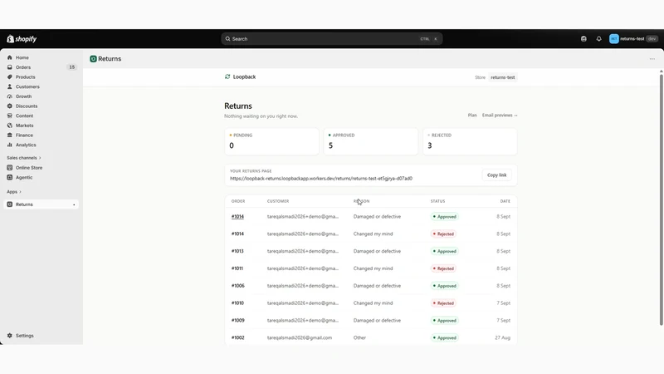Click order #1011 in the table

click(237, 268)
